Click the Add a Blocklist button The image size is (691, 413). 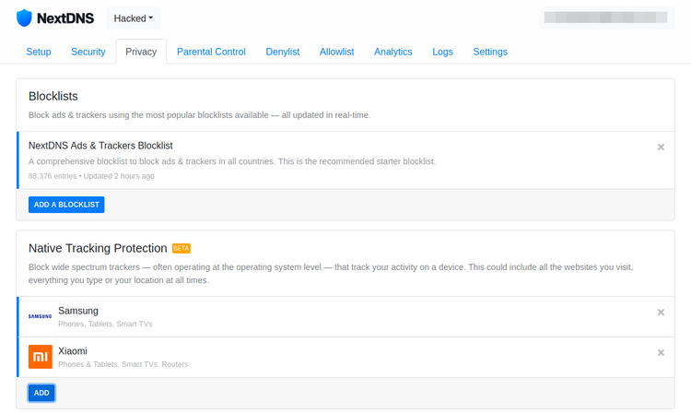[x=66, y=205]
